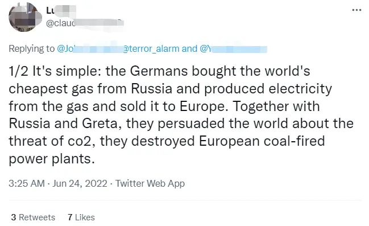Click the phrase 'European coal-fired' in tweet
369x226 pixels.
pos(262,141)
